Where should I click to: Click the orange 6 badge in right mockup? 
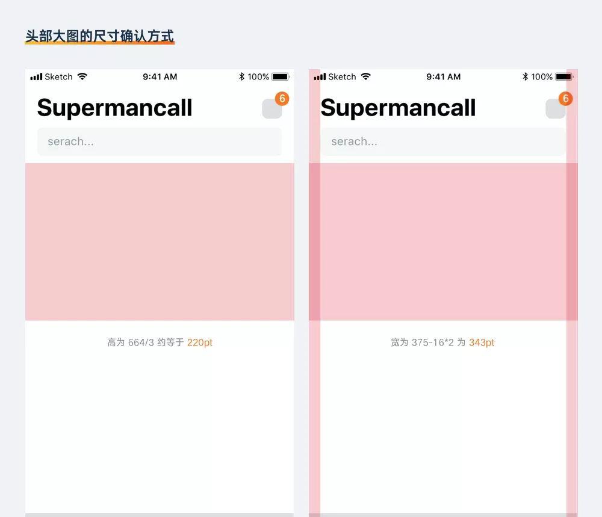565,99
